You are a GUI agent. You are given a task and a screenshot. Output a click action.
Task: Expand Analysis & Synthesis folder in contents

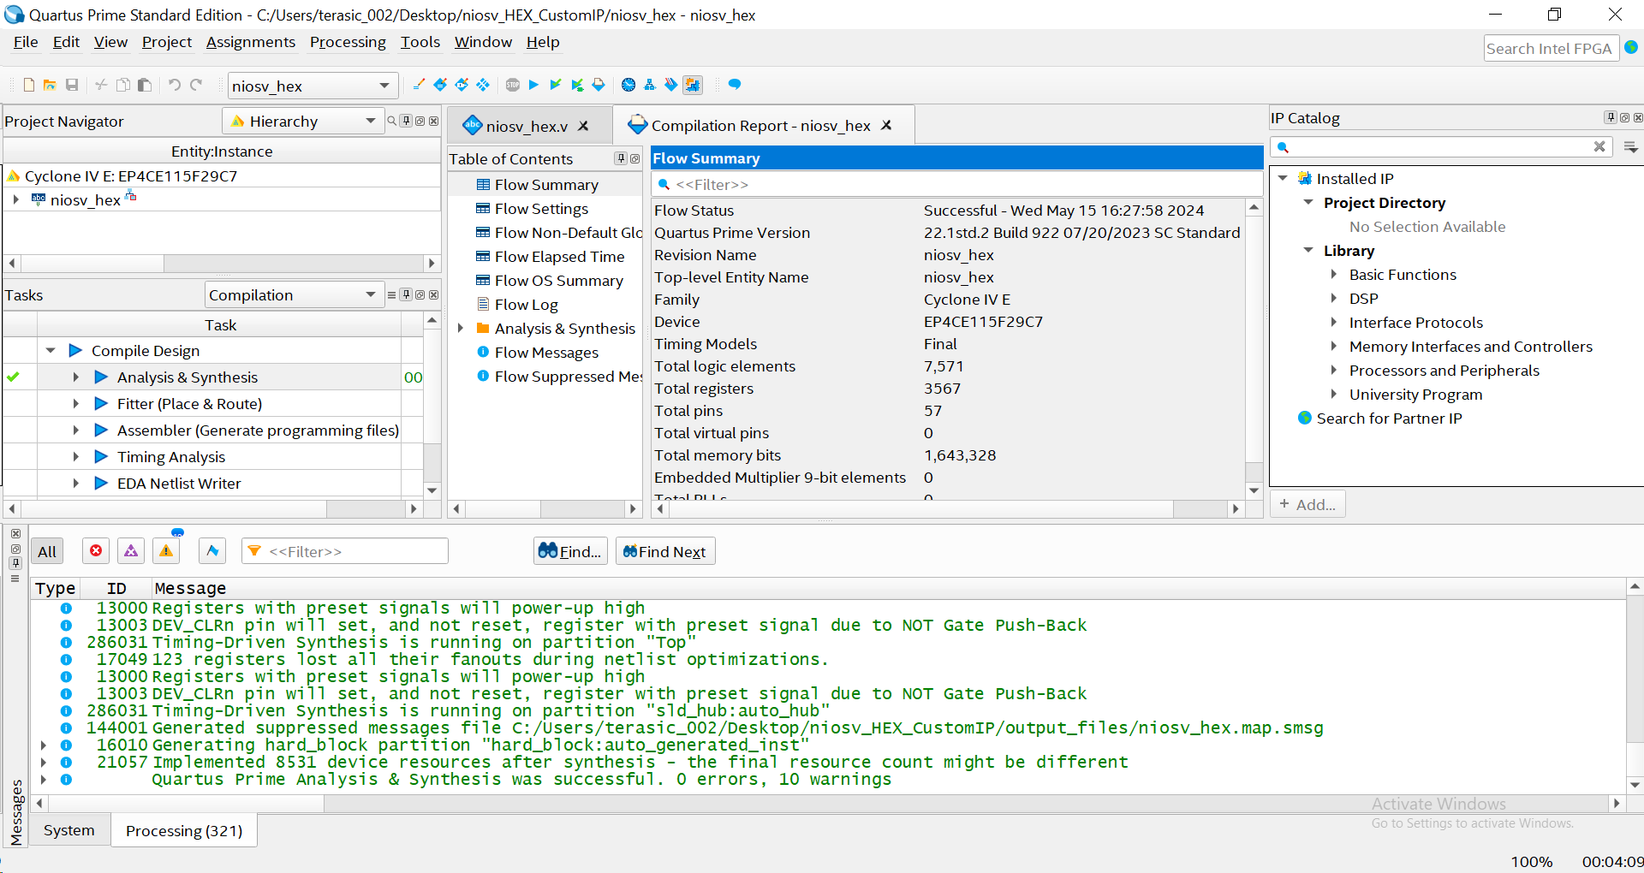coord(461,329)
